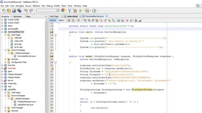202x113 pixels.
Task: Click the Find Selection magnifier icon
Action: pyautogui.click(x=85, y=20)
